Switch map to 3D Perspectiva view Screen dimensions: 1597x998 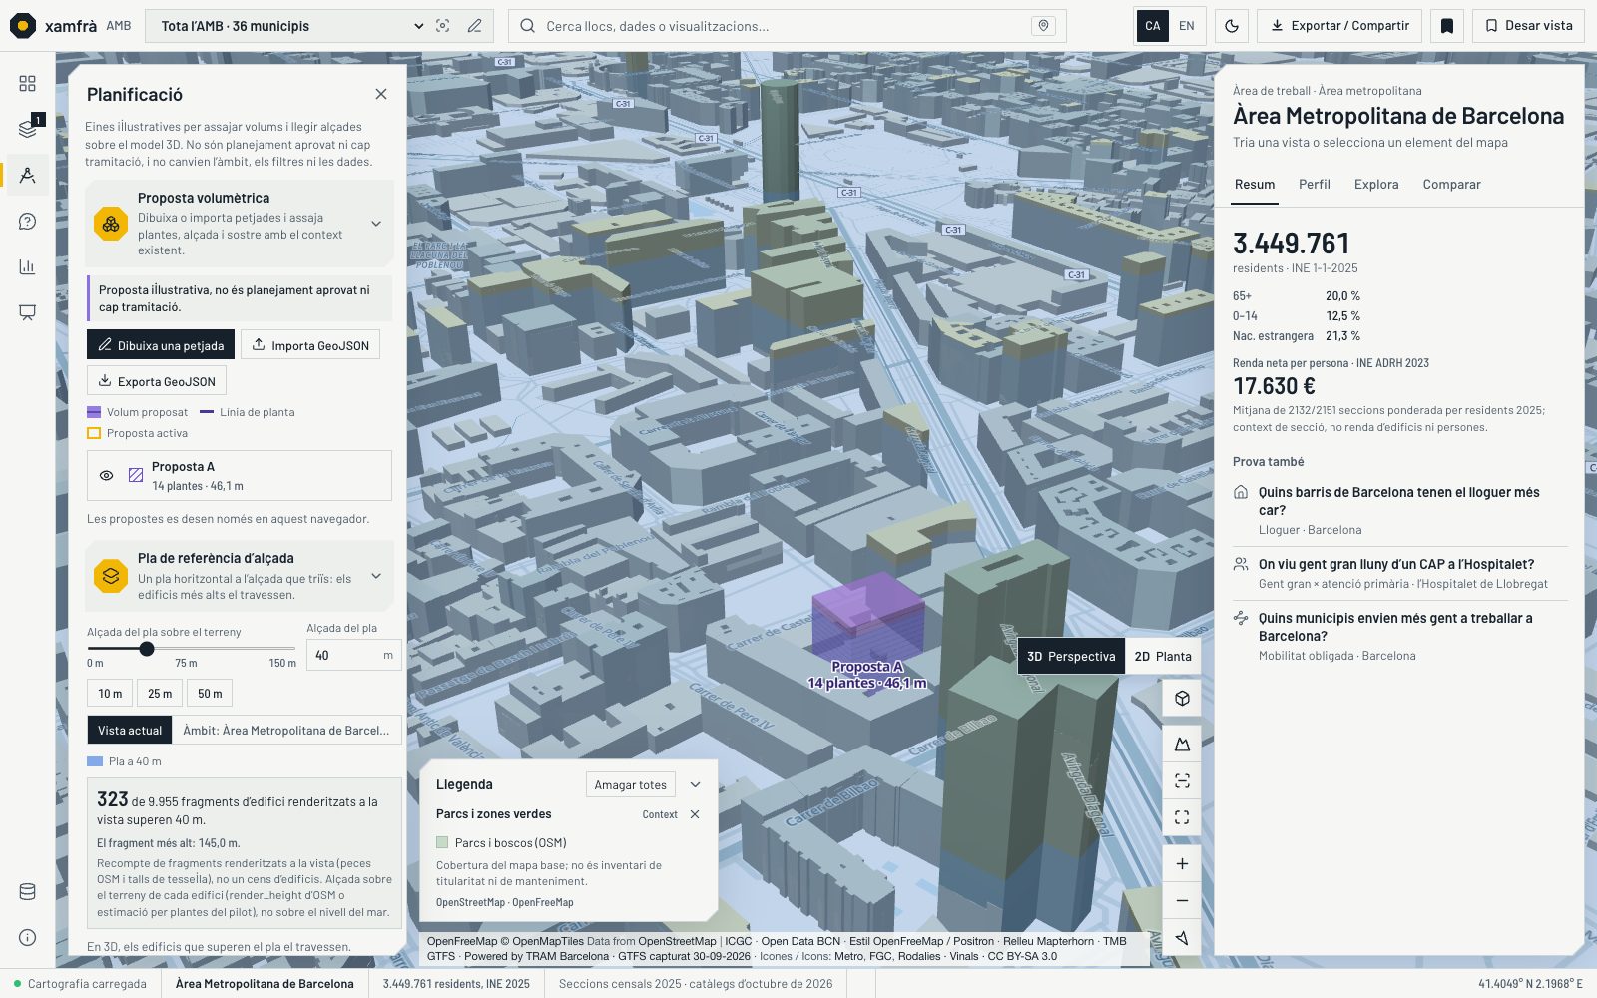pyautogui.click(x=1071, y=656)
